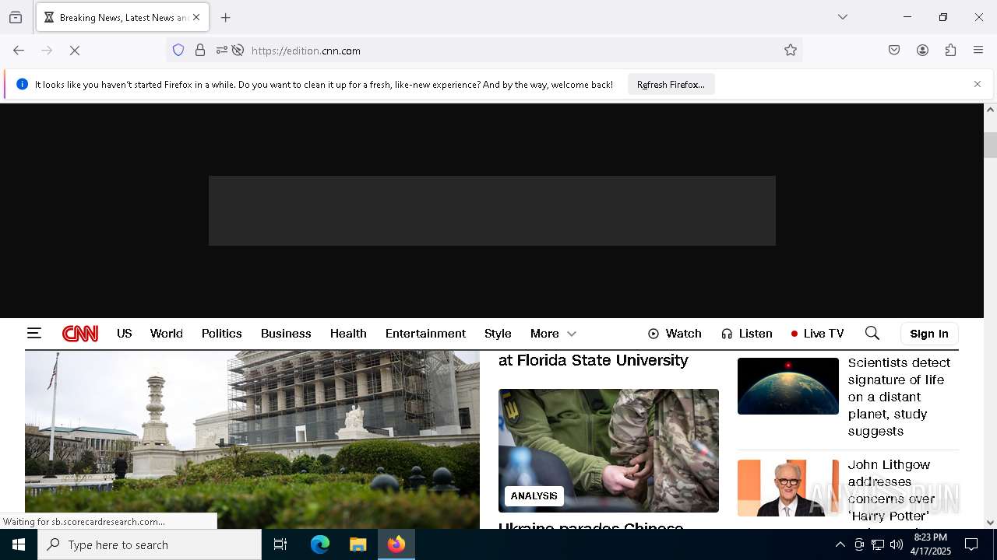Read Scientists detect signature of life headline

tap(899, 397)
